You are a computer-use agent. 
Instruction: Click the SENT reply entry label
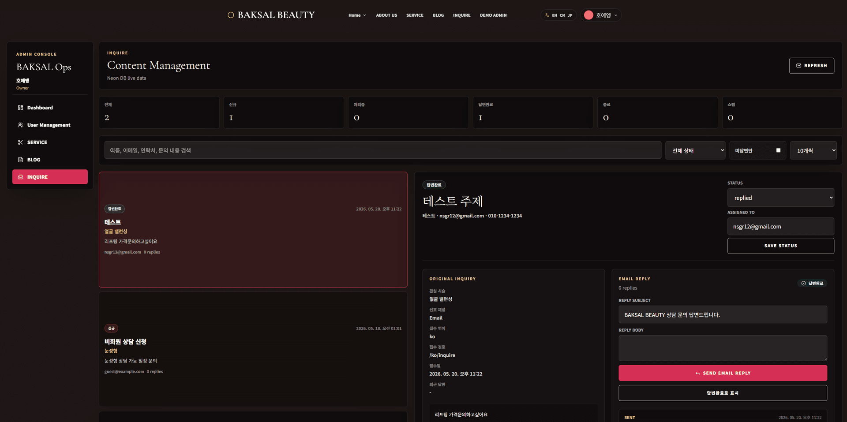(630, 418)
